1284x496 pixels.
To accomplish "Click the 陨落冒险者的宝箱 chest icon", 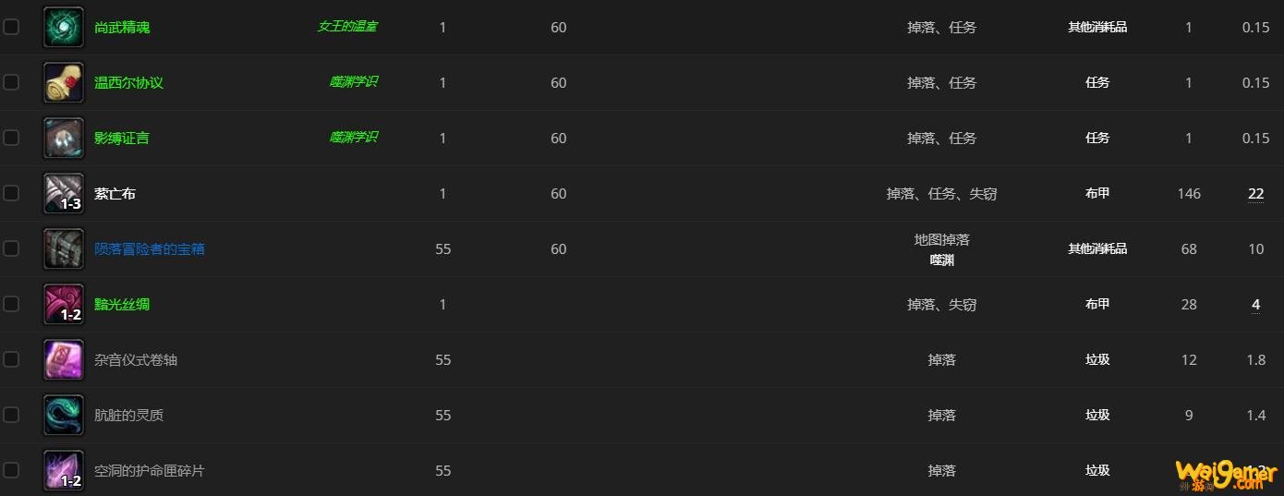I will (x=64, y=249).
